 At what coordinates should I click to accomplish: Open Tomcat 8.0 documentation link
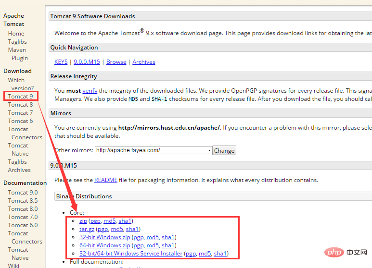[23, 209]
